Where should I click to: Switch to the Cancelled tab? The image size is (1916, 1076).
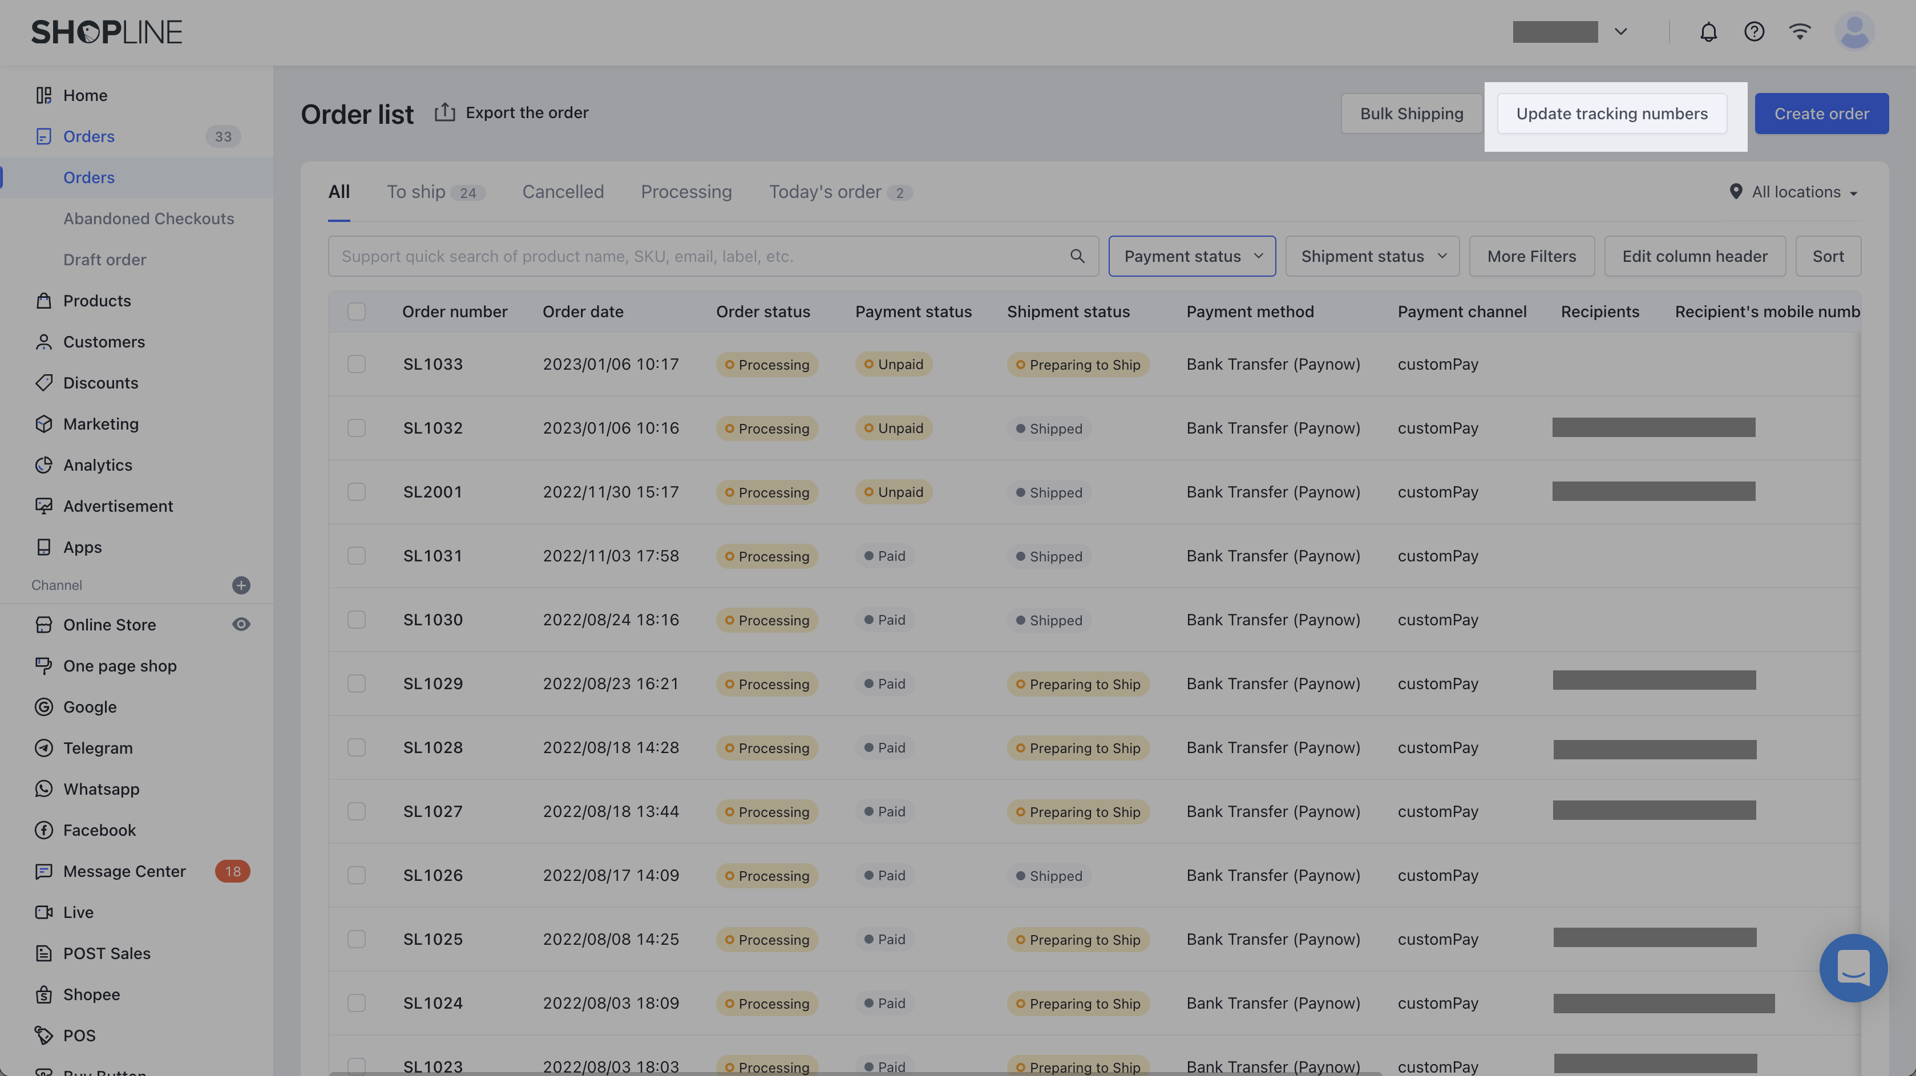click(x=563, y=192)
